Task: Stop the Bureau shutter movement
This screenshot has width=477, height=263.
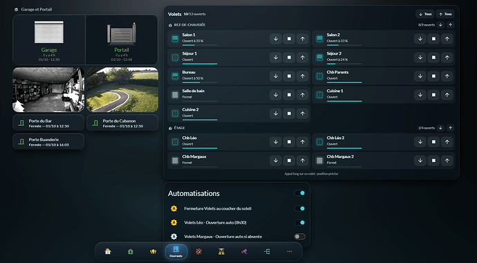Action: [x=289, y=76]
